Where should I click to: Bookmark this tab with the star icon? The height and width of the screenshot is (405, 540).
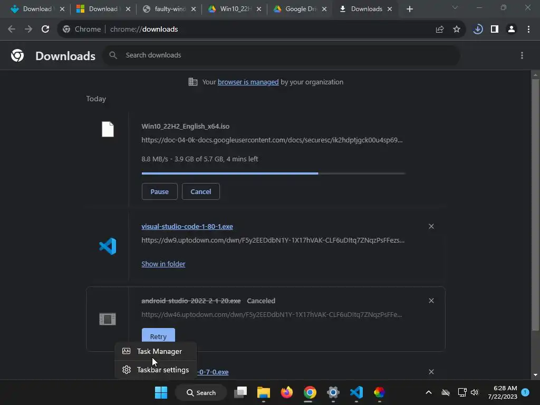457,30
